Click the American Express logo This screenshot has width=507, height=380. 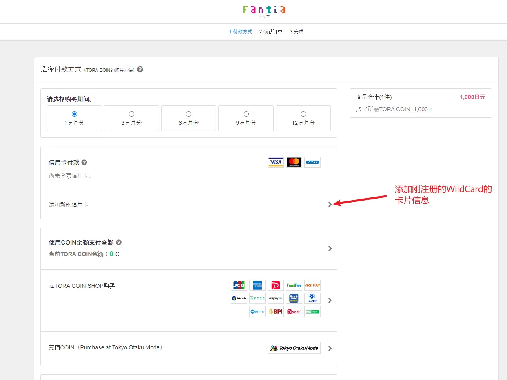pyautogui.click(x=257, y=285)
